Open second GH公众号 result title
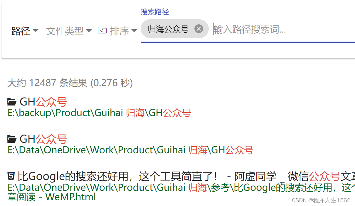The image size is (355, 206). pos(43,139)
